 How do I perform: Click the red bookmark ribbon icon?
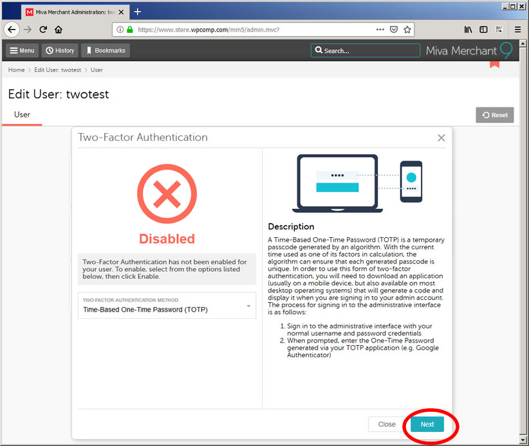[x=494, y=64]
